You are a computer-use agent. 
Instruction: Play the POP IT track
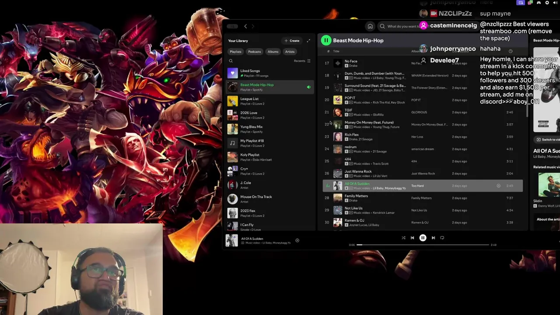pos(423,100)
